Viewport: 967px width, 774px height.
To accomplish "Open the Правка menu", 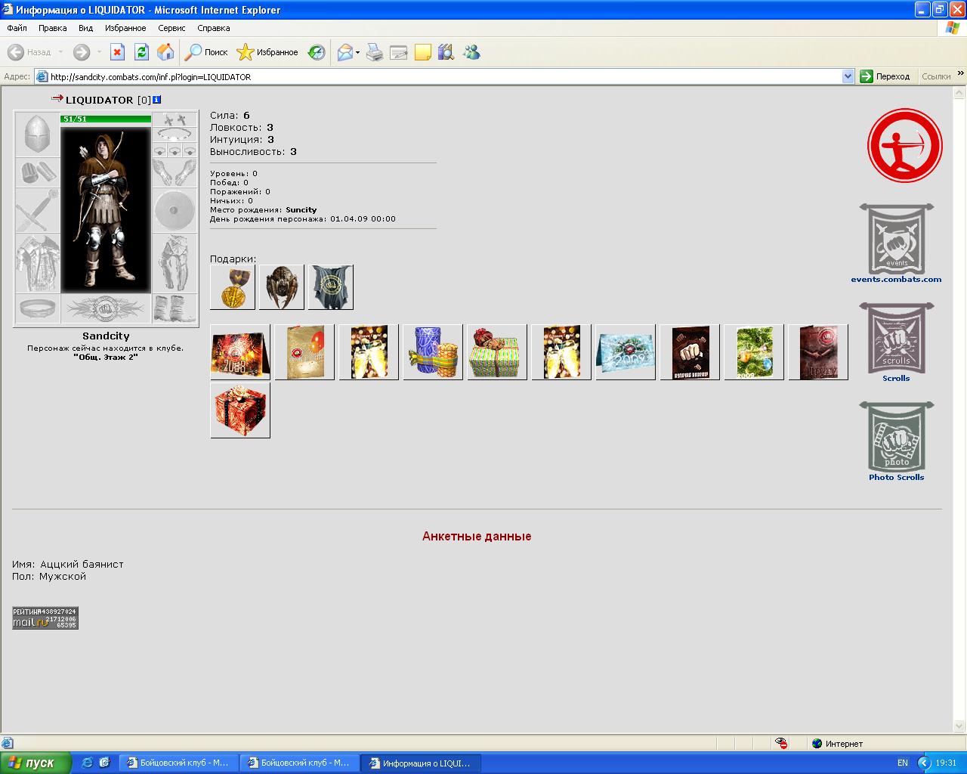I will (x=52, y=28).
